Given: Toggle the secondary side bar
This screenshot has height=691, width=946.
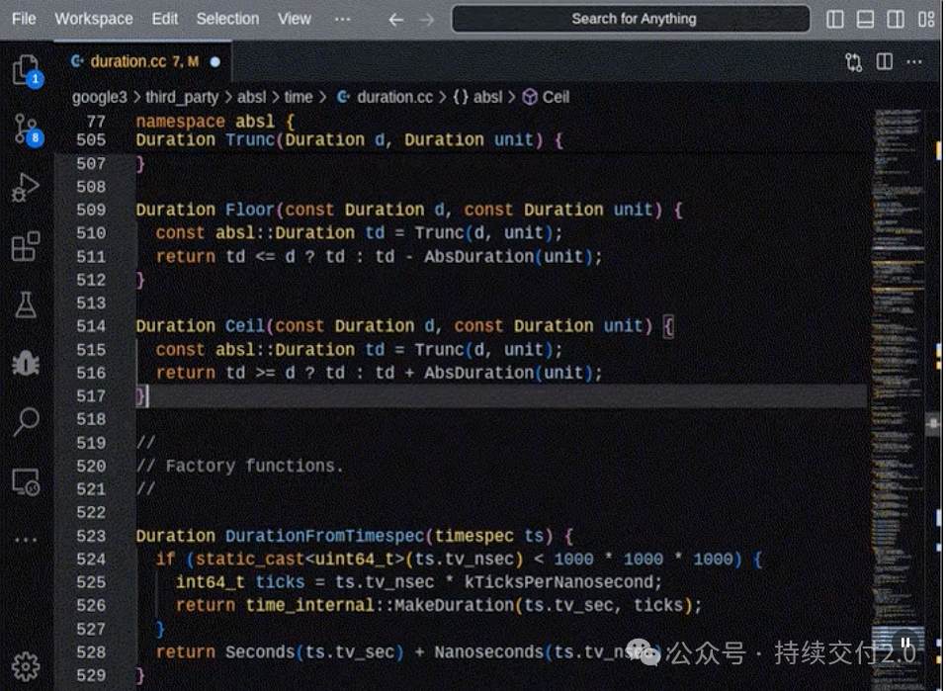Looking at the screenshot, I should (896, 20).
